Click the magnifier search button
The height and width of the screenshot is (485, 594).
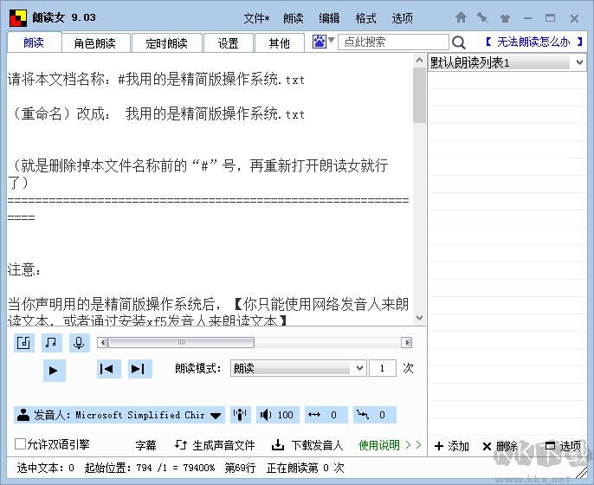pos(458,42)
